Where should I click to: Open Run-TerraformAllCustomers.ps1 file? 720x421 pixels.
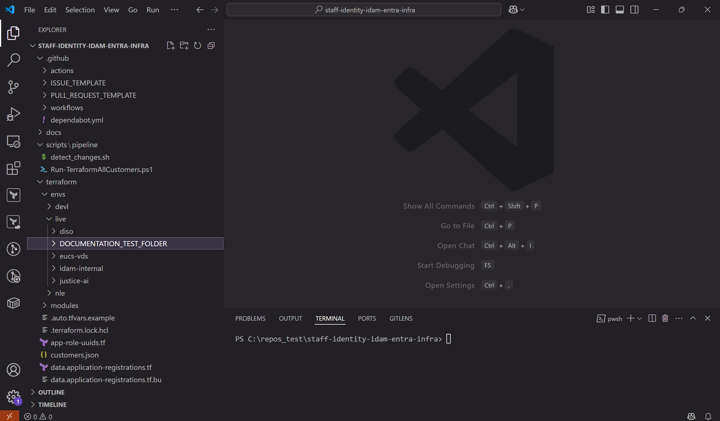pos(125,169)
